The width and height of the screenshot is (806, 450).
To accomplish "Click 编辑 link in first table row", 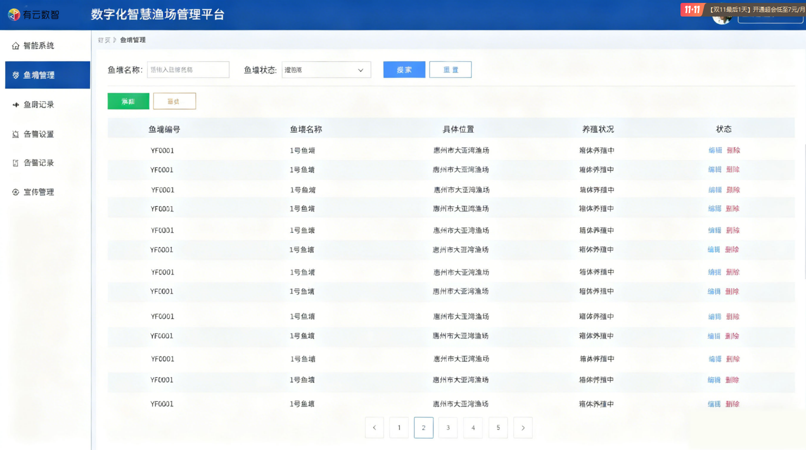I will 715,151.
